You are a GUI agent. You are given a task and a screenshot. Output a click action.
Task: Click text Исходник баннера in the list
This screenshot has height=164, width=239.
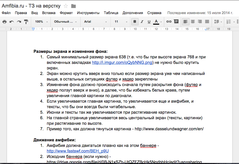point(65,156)
